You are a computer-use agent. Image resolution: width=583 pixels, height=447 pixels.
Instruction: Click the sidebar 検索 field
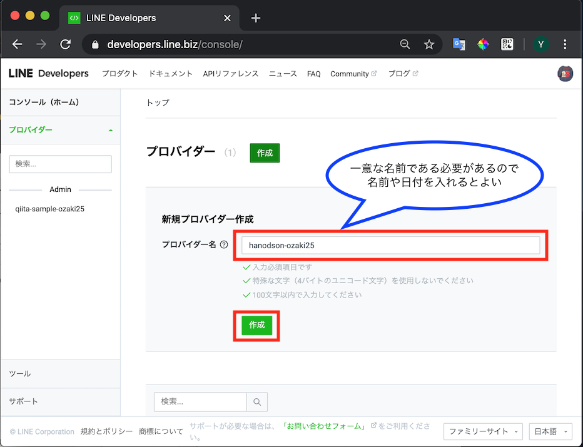60,164
